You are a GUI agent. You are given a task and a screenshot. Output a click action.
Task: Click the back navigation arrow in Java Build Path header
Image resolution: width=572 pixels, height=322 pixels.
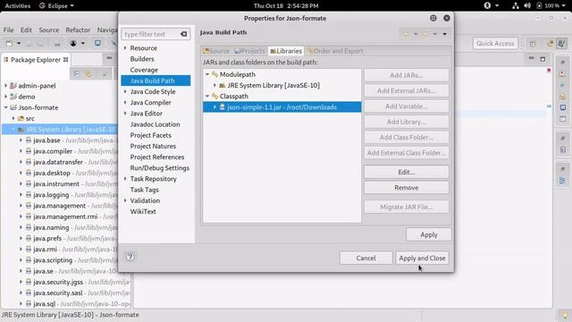coord(406,34)
